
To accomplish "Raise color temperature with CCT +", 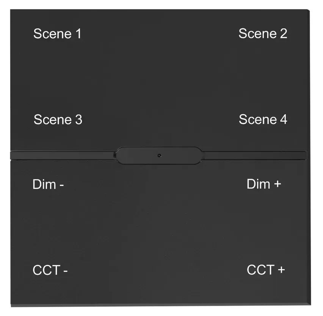I will coord(265,270).
